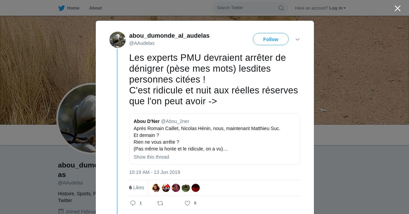Close the tweet overlay with X

coord(397,8)
